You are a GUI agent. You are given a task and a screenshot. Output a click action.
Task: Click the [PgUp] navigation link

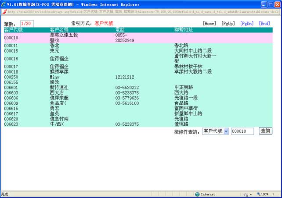click(x=228, y=23)
